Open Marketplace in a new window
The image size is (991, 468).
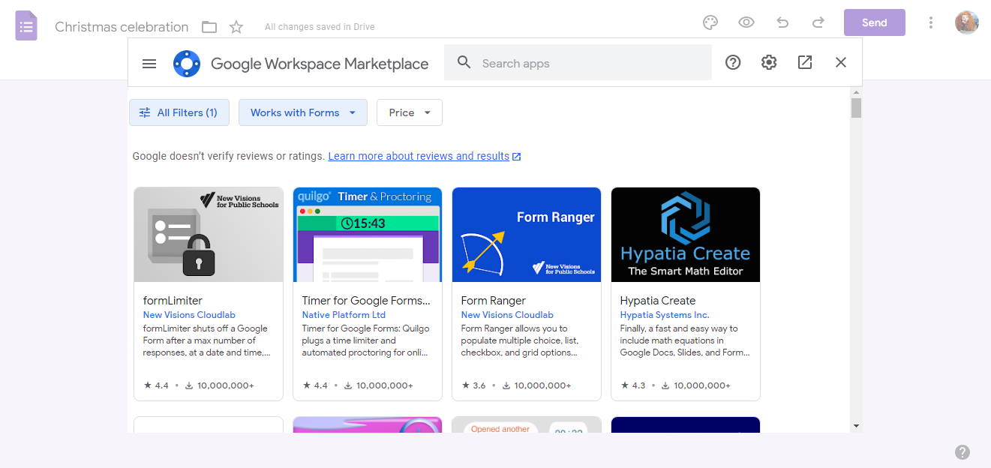pos(805,63)
